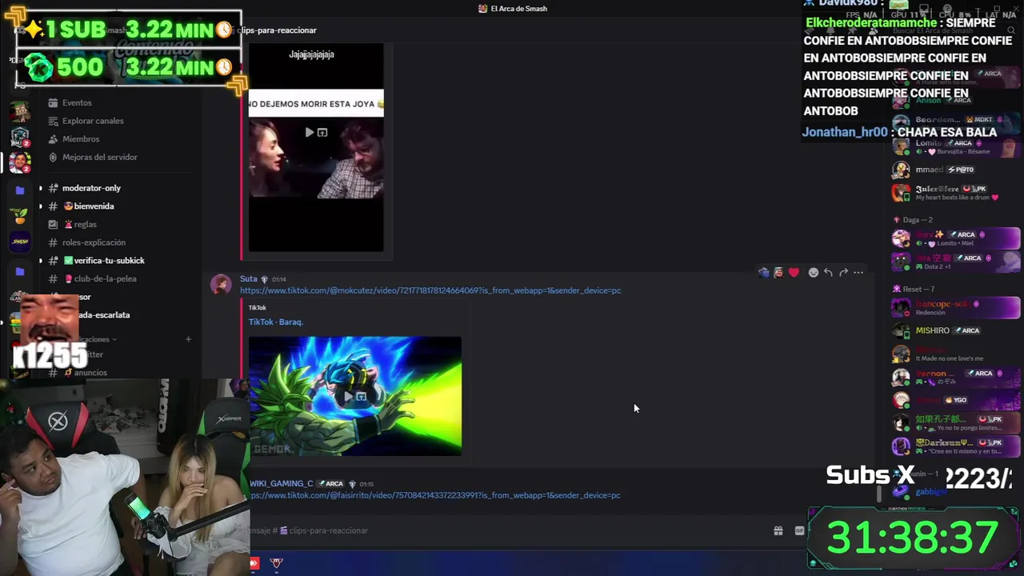Open Mejoras del servidor
The width and height of the screenshot is (1024, 576).
pos(100,157)
